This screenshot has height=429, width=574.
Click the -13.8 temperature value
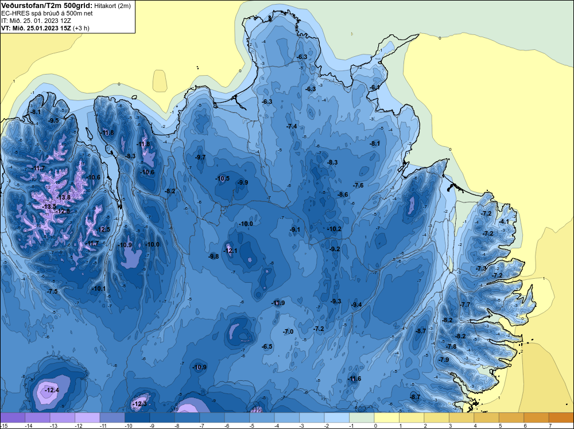pos(63,197)
